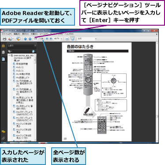Open the search box options dropdown arrow

click(x=96, y=39)
